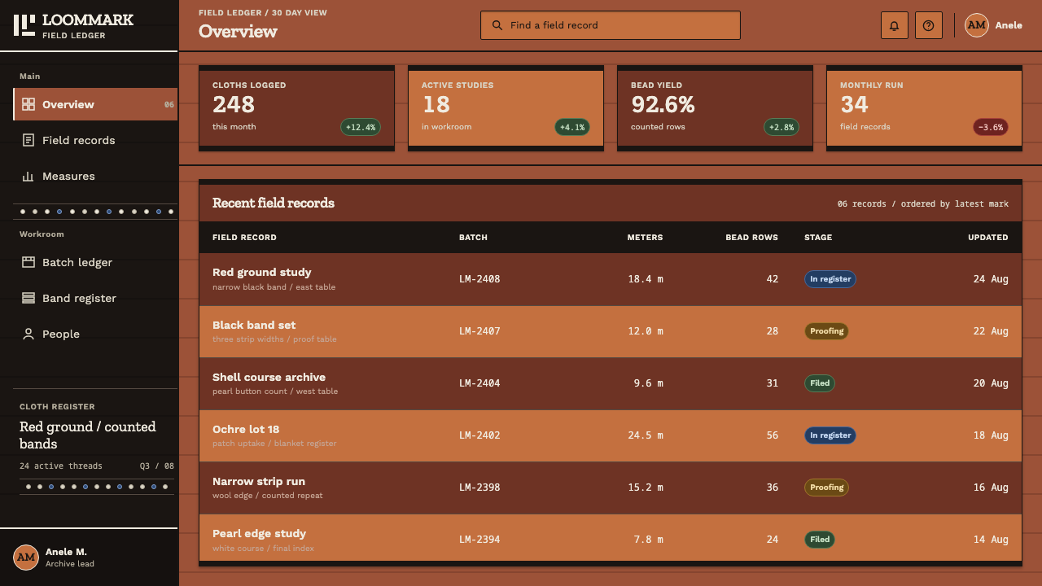Click the Loommark logo icon

24,25
